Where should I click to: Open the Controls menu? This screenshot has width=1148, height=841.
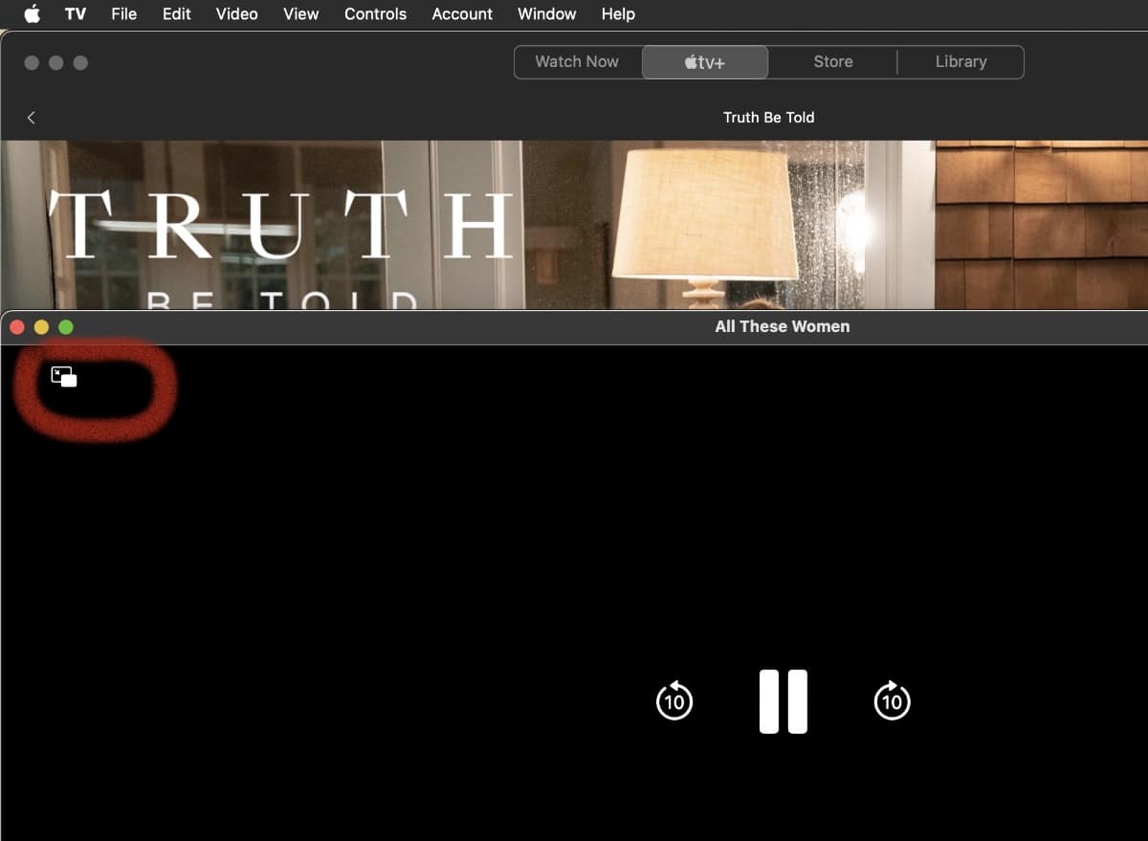375,14
